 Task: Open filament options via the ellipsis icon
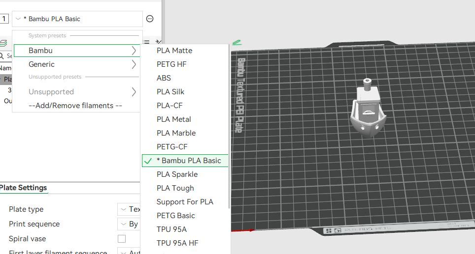point(150,19)
